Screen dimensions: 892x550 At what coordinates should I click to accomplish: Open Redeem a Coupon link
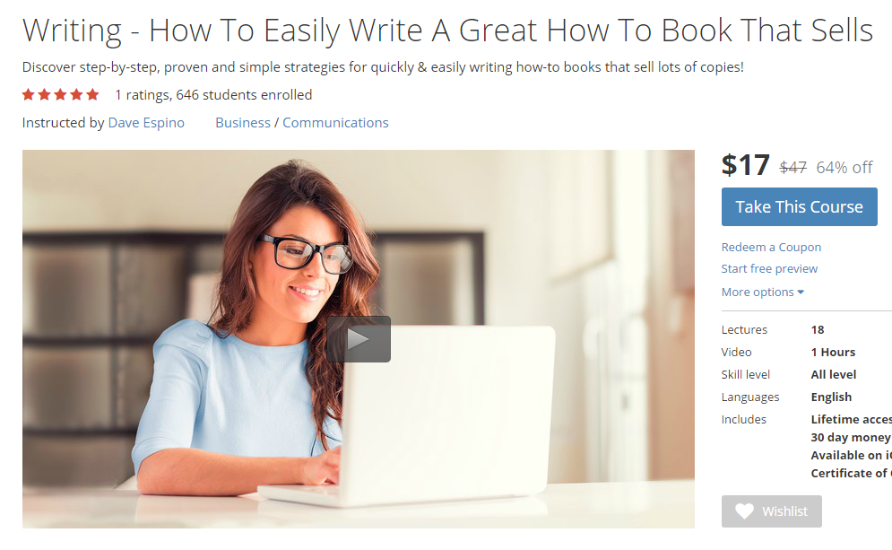pyautogui.click(x=771, y=247)
